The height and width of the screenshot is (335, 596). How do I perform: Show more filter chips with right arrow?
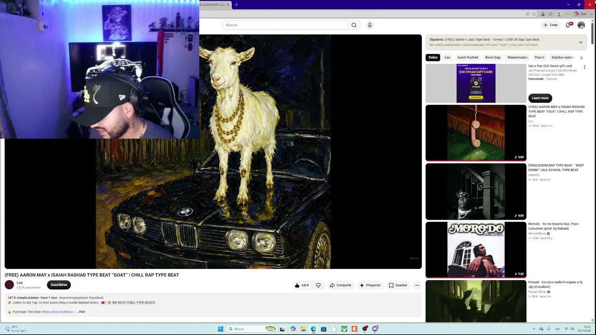tap(581, 58)
